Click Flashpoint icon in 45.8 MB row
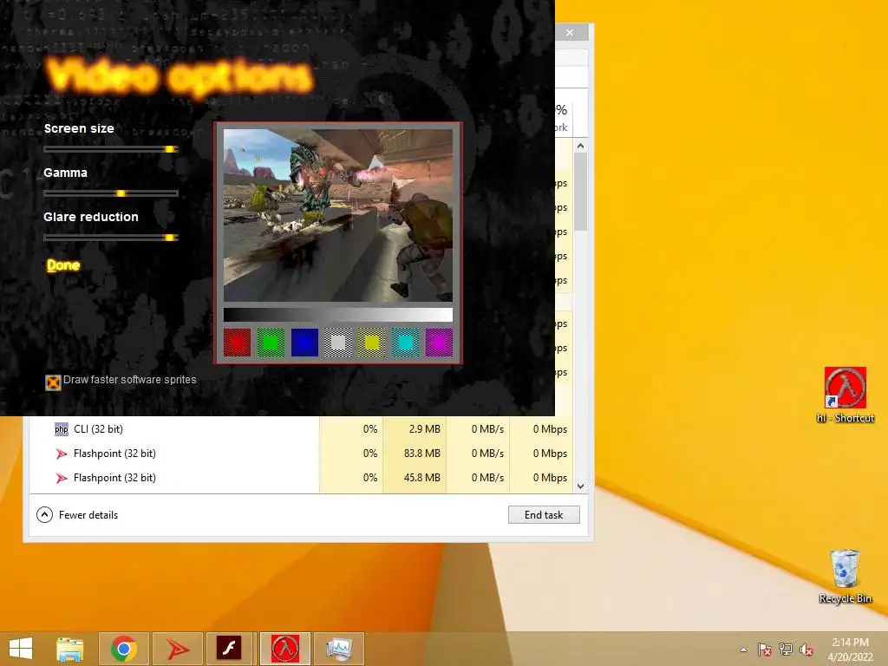Screen dimensions: 888x666 (62, 478)
